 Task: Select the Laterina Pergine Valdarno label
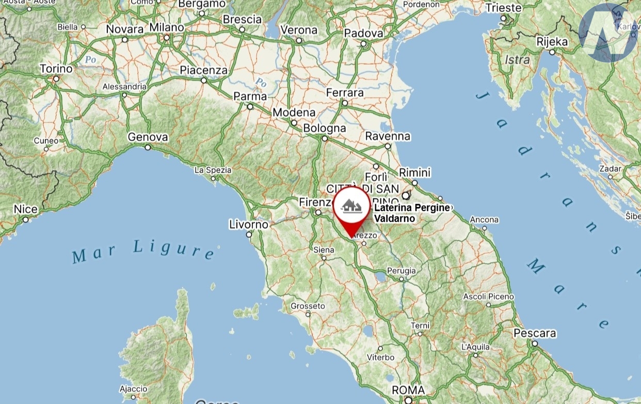tap(411, 213)
